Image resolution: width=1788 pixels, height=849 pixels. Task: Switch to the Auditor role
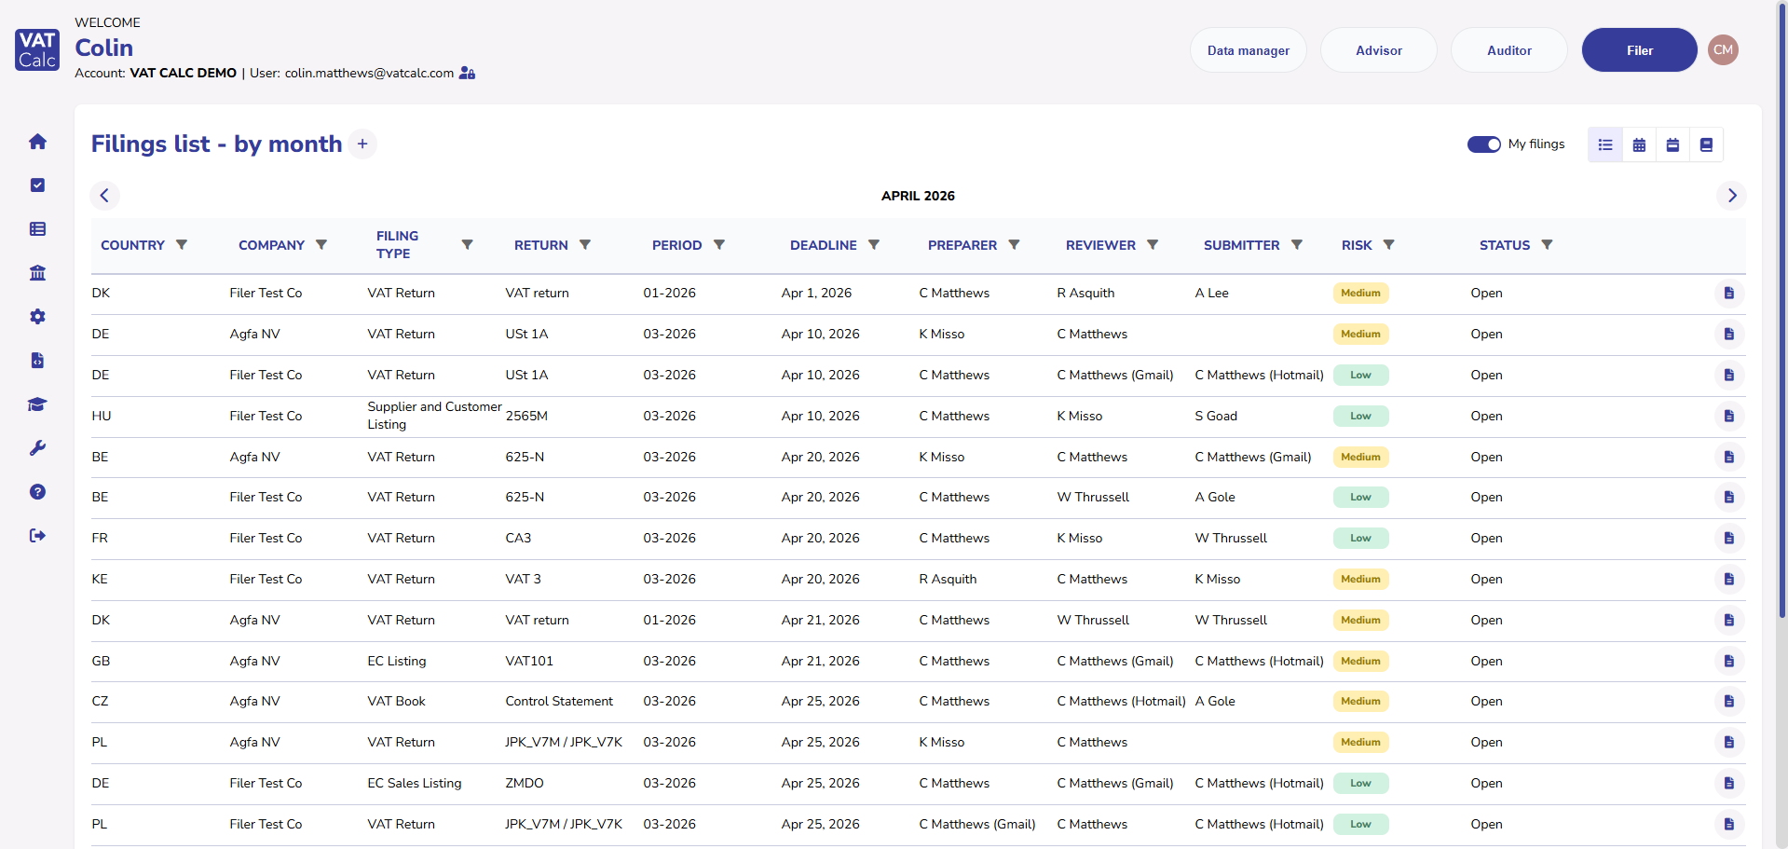[1509, 50]
